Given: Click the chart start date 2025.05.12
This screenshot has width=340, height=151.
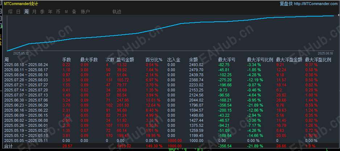Looking at the screenshot, I should click(x=21, y=53).
